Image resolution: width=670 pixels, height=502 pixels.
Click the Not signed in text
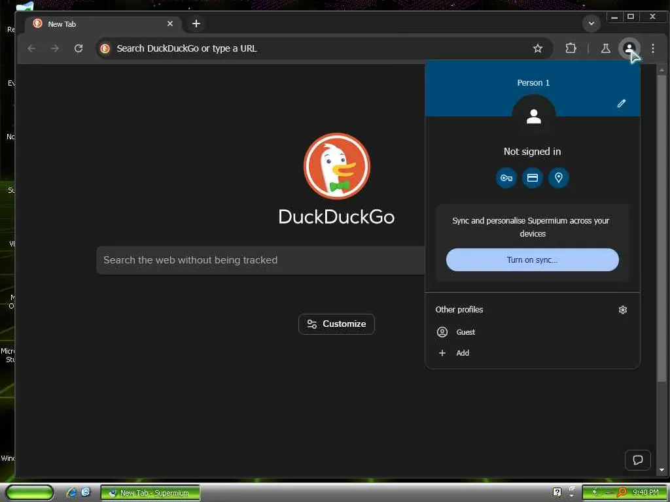[x=533, y=152]
